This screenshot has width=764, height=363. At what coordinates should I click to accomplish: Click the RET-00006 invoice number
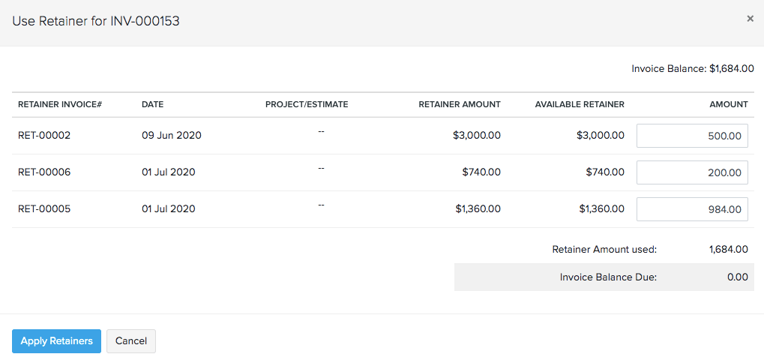pyautogui.click(x=44, y=172)
